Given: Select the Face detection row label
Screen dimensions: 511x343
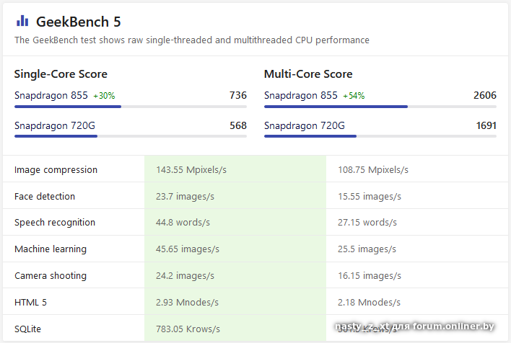Looking at the screenshot, I should (45, 196).
